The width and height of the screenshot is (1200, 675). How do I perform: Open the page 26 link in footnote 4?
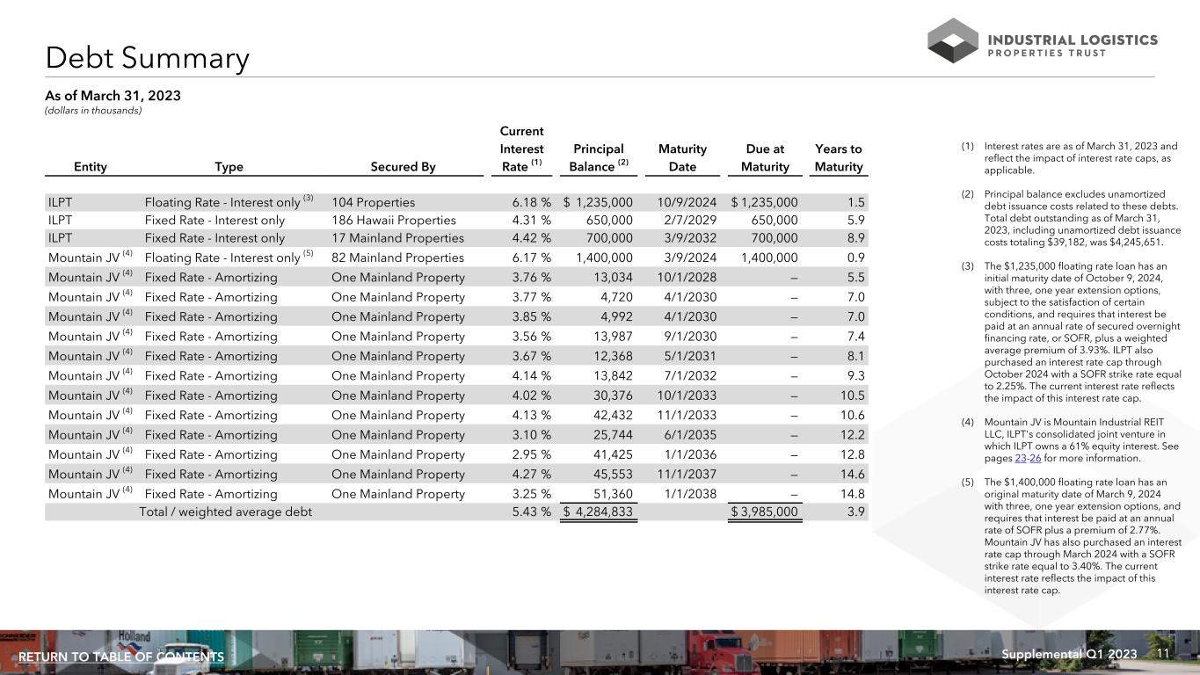point(1036,457)
